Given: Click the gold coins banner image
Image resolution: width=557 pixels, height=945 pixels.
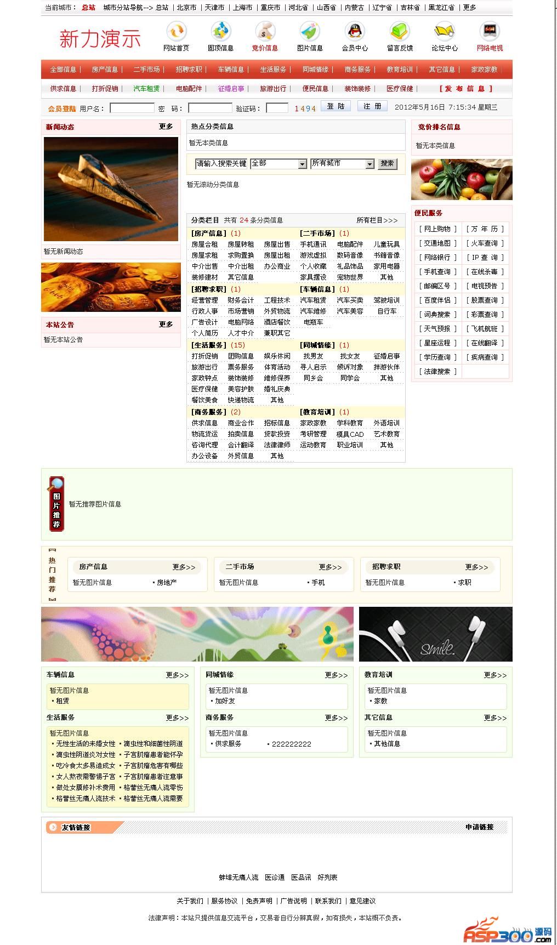Looking at the screenshot, I should pos(111,287).
